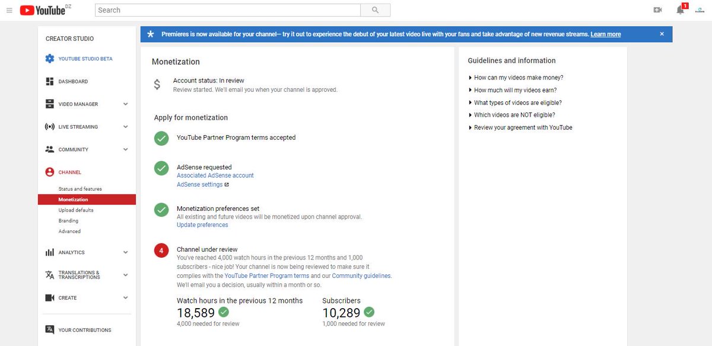This screenshot has height=346, width=712.
Task: Click Learn more in Premieres banner
Action: (606, 34)
